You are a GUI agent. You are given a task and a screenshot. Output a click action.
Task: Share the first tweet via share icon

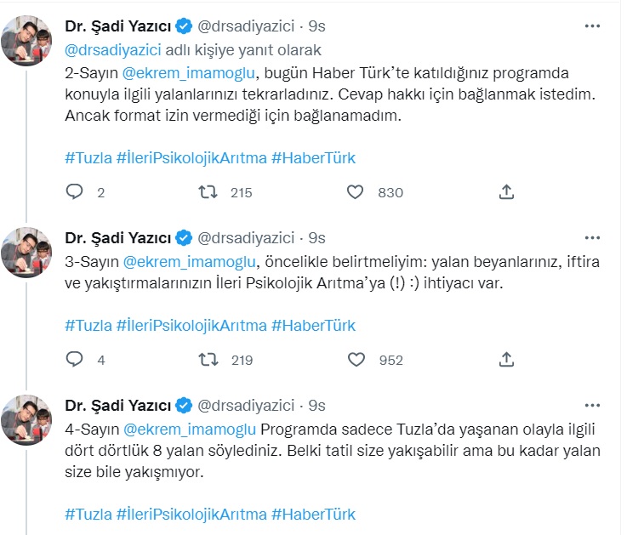506,192
